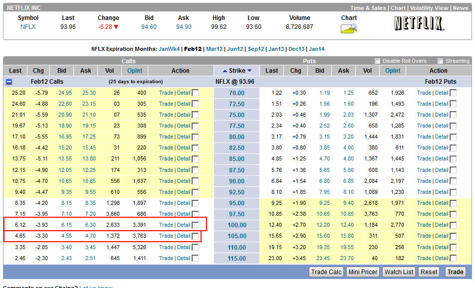Screen dimensions: 475x288
Task: Toggle the Streaming checkbox
Action: point(440,61)
